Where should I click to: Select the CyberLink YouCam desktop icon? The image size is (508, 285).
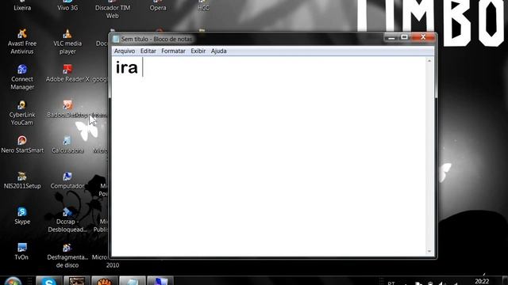22,112
